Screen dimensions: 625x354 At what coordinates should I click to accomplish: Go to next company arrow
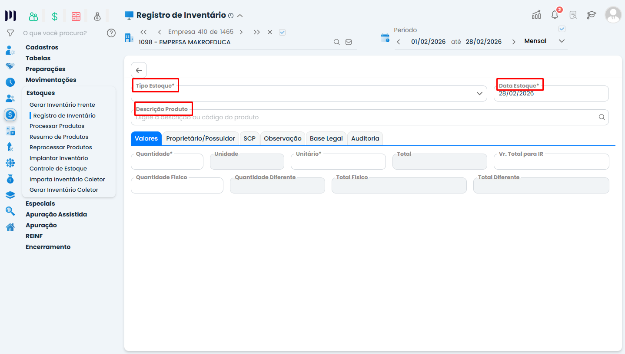241,32
